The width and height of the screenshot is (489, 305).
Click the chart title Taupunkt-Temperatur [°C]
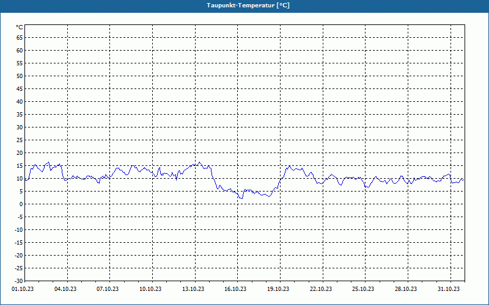248,5
